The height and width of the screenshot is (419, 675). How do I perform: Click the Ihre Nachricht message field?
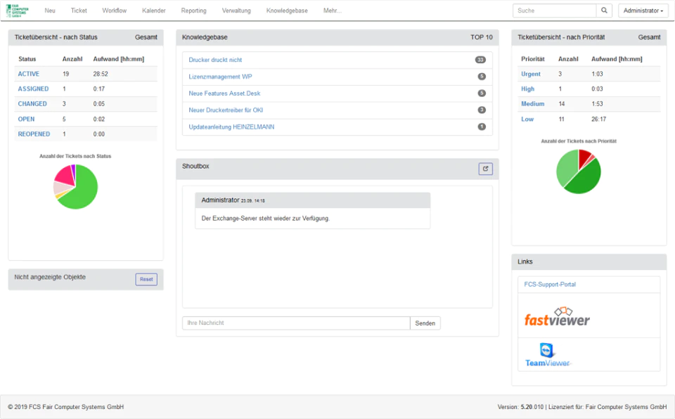(296, 323)
